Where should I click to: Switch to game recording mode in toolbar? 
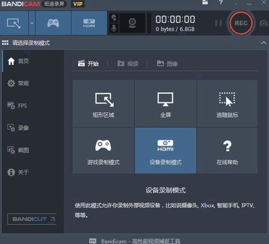tap(53, 23)
